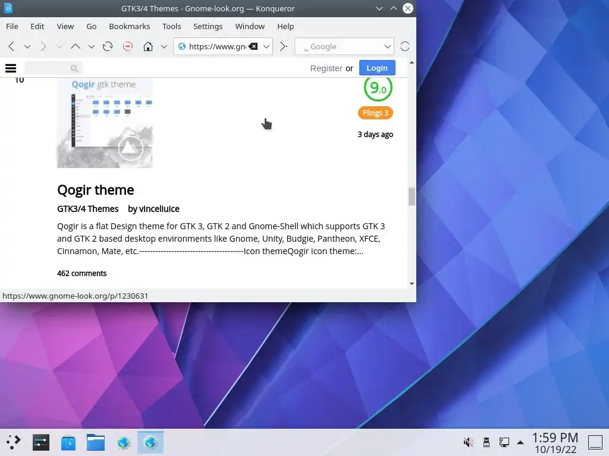609x456 pixels.
Task: Open the Qogir gtk theme thumbnail
Action: pyautogui.click(x=105, y=123)
